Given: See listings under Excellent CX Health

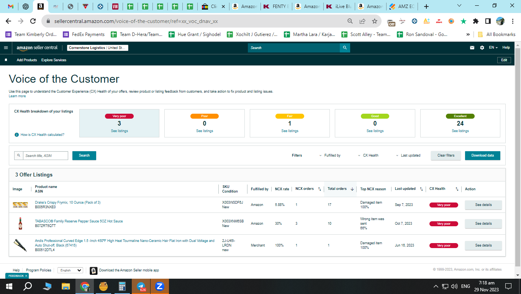Looking at the screenshot, I should 460,131.
